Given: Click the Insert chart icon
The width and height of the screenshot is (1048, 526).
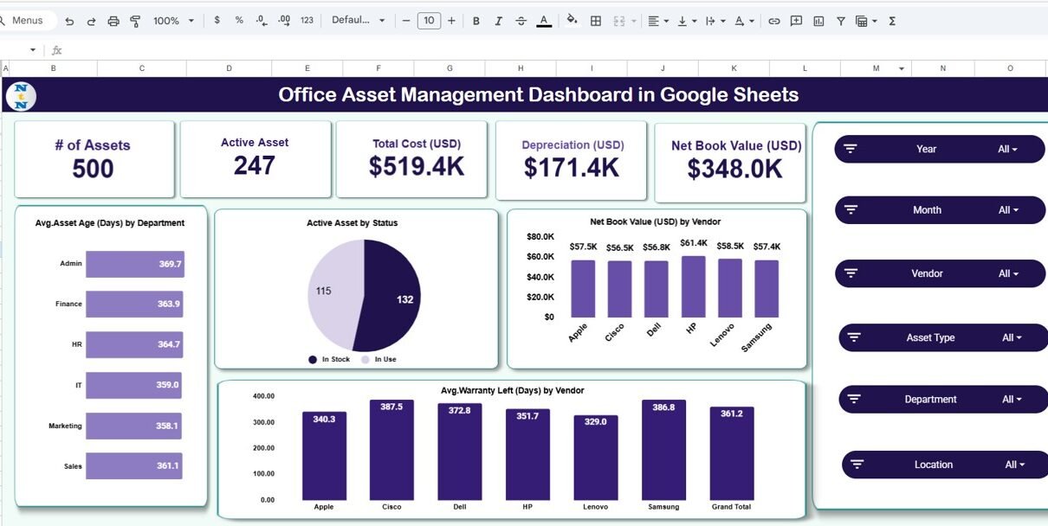Looking at the screenshot, I should (818, 21).
